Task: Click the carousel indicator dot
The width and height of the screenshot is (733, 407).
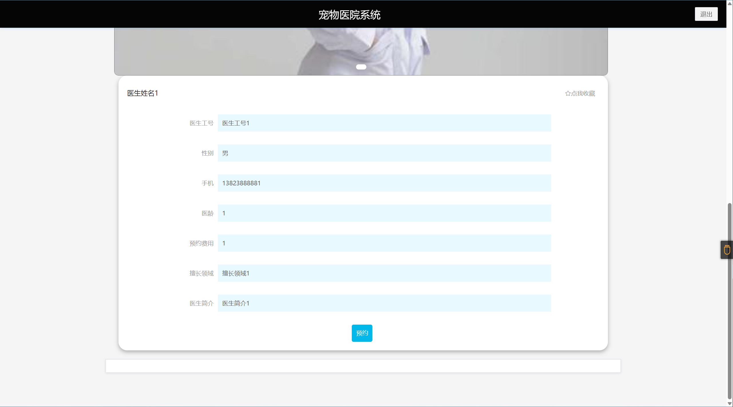Action: (361, 67)
